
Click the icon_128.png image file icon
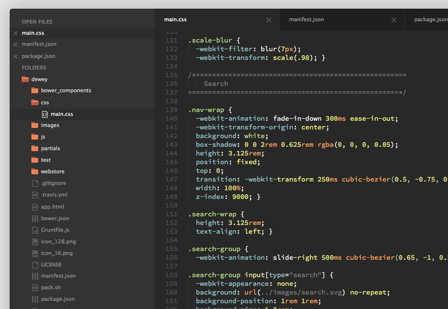pyautogui.click(x=35, y=242)
